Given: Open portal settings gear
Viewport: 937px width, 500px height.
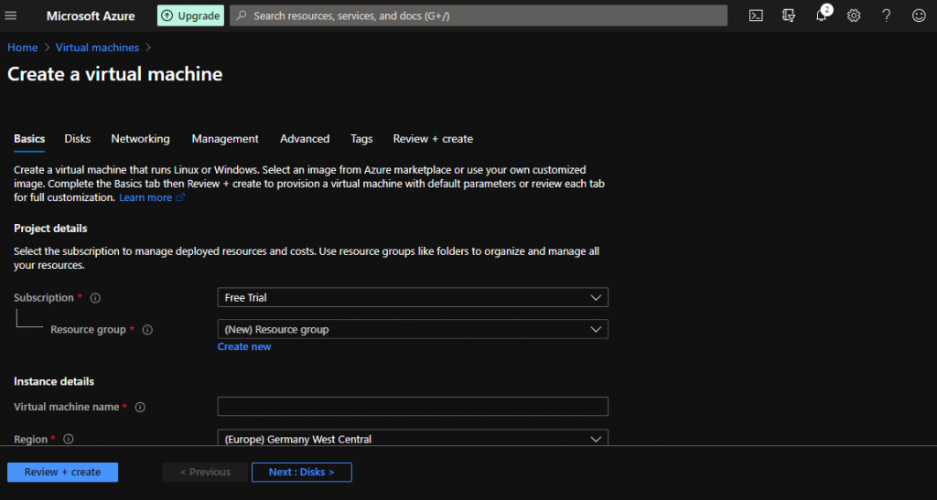Looking at the screenshot, I should [854, 16].
